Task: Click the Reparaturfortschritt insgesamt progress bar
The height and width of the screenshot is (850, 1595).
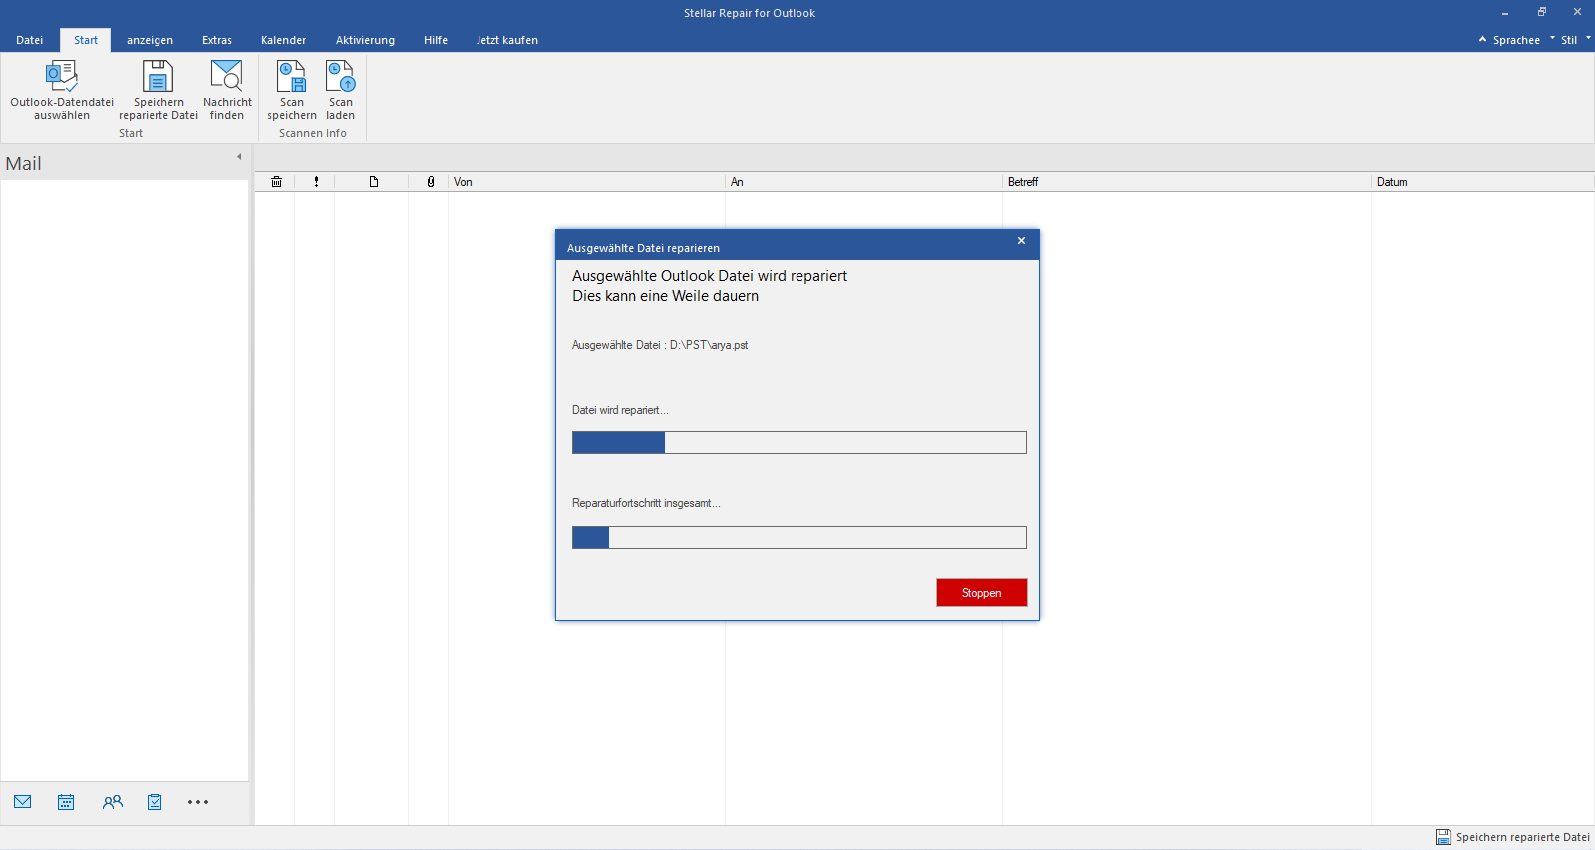Action: (x=799, y=538)
